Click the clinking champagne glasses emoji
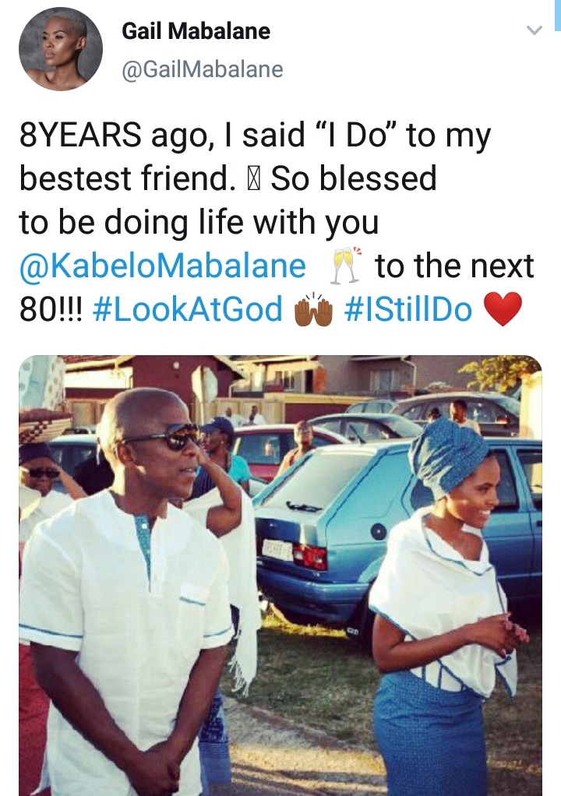 tap(346, 265)
